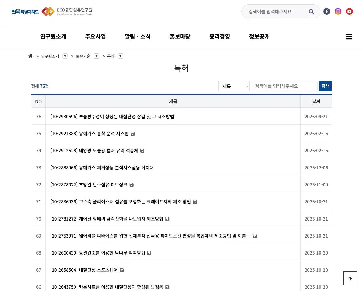This screenshot has width=363, height=291.
Task: Open the 홍보마당 main menu
Action: pyautogui.click(x=180, y=36)
